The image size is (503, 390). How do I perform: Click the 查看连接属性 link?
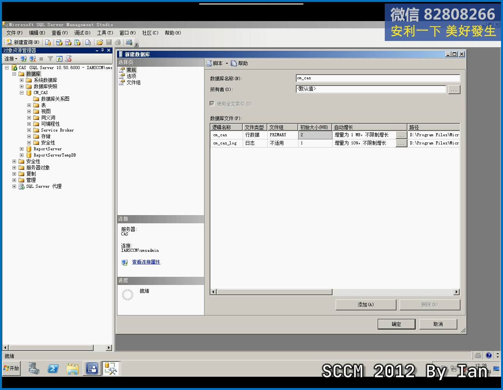tap(146, 262)
